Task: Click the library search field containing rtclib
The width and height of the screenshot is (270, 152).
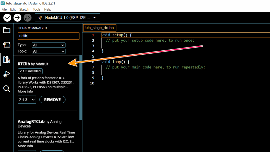Action: 49,36
